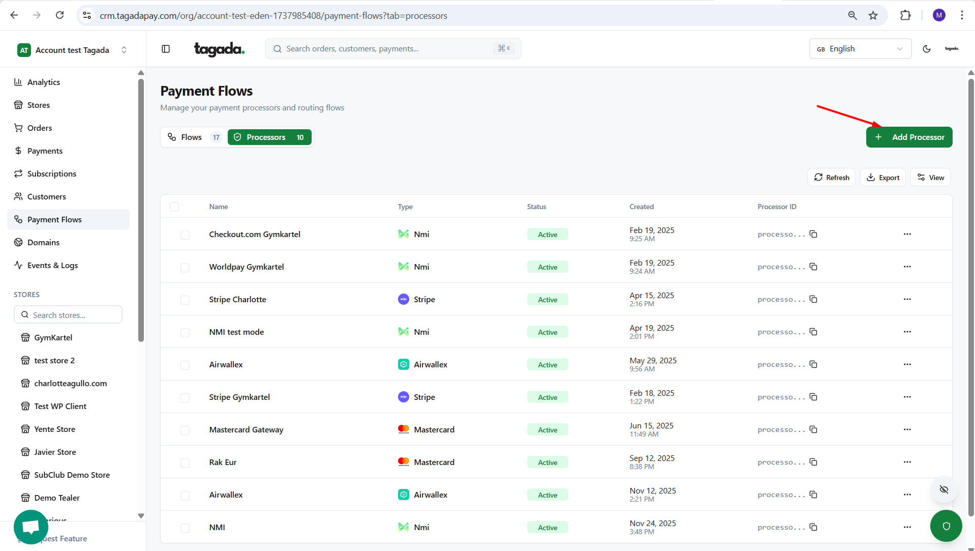Viewport: 975px width, 551px height.
Task: Switch to dark mode moon icon
Action: [926, 49]
